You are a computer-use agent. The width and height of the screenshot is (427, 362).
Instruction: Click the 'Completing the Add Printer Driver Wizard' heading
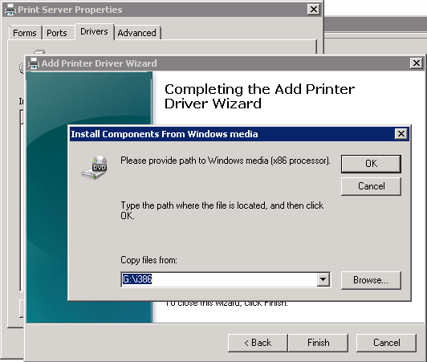point(259,96)
